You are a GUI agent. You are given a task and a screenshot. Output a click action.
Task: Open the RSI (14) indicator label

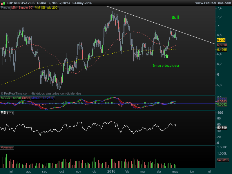point(7,113)
